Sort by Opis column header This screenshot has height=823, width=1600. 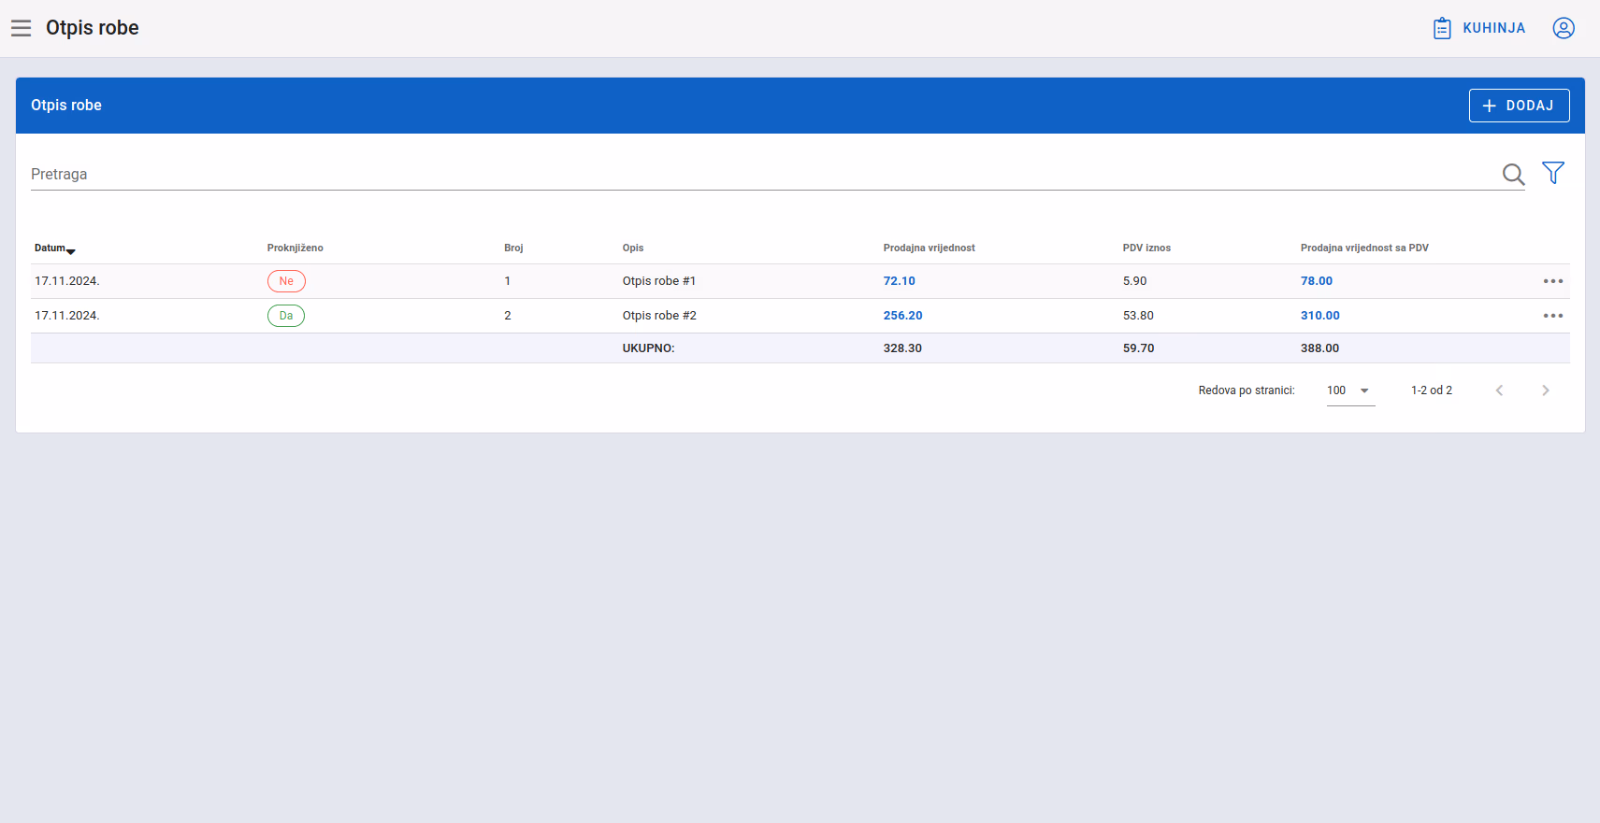tap(633, 248)
